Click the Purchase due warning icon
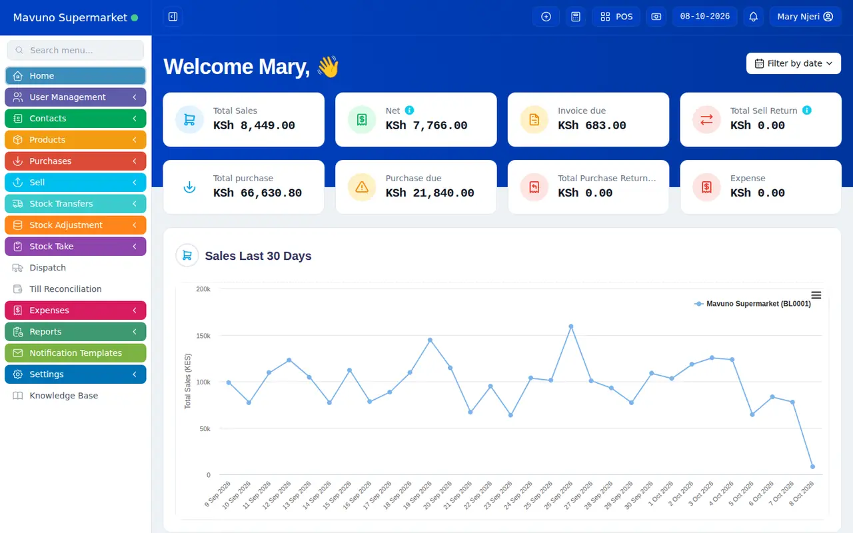 pos(362,187)
